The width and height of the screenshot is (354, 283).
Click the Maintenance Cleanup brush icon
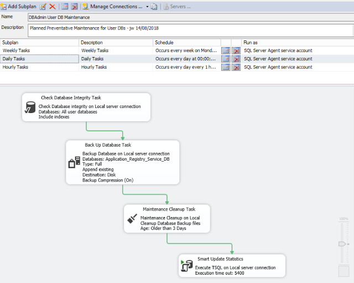click(x=132, y=219)
